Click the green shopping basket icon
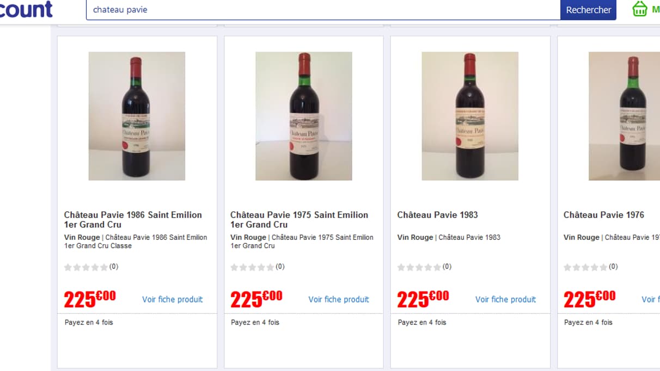The image size is (660, 371). click(640, 9)
